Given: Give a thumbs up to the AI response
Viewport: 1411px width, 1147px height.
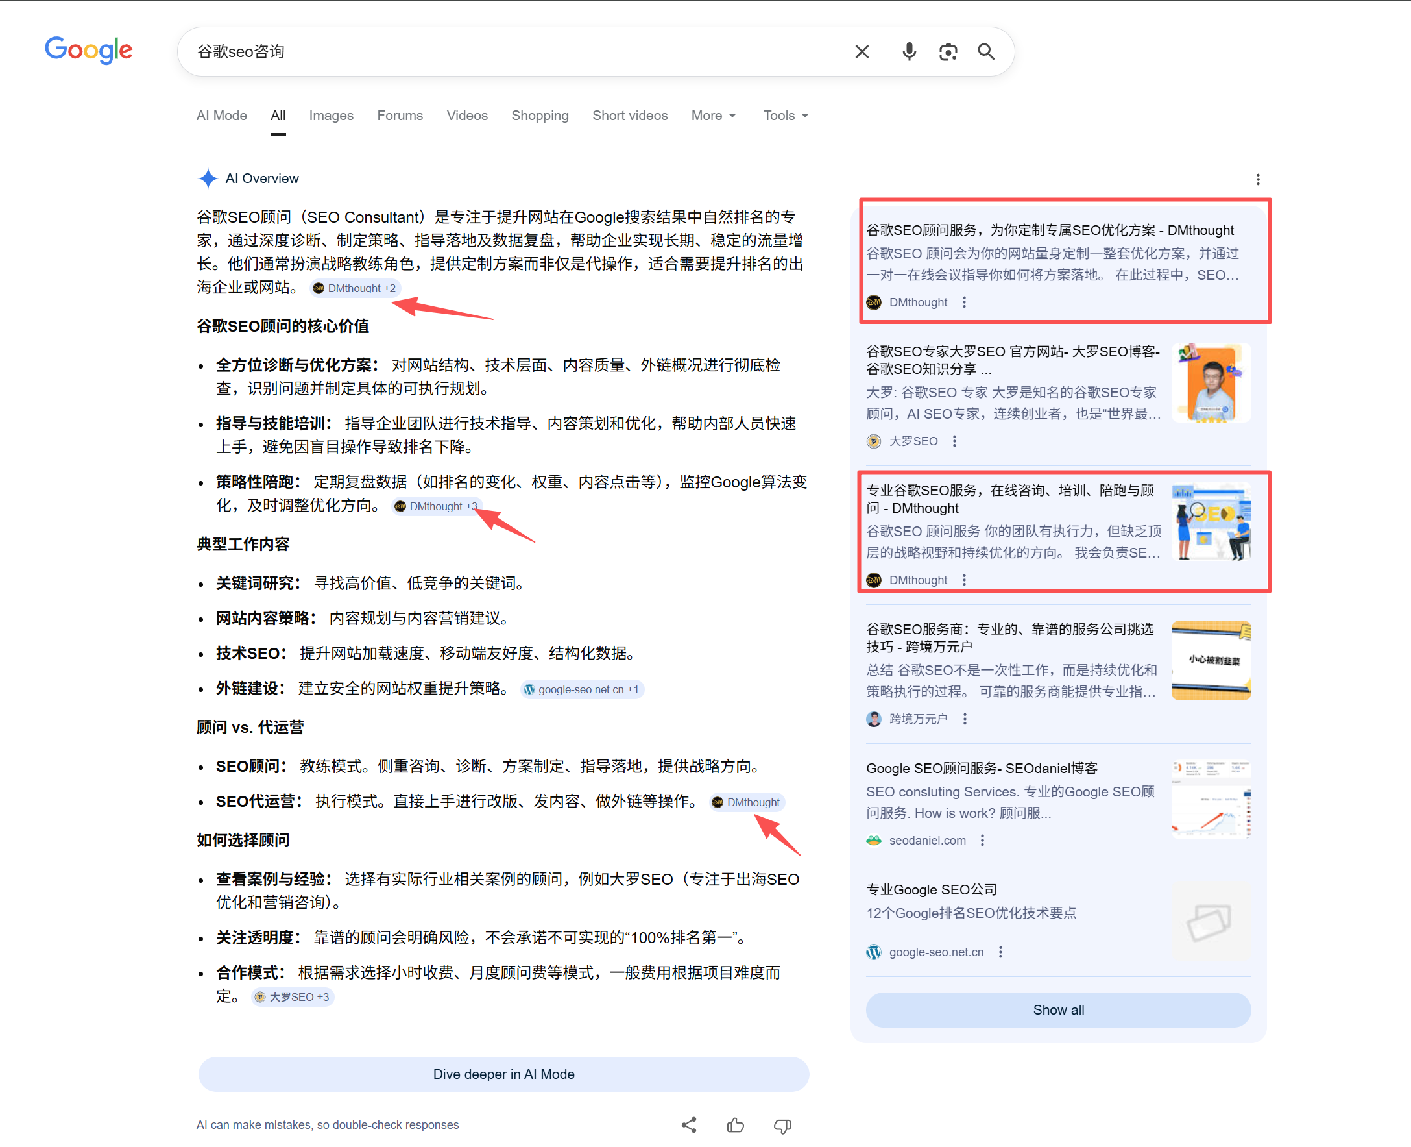Looking at the screenshot, I should click(736, 1125).
